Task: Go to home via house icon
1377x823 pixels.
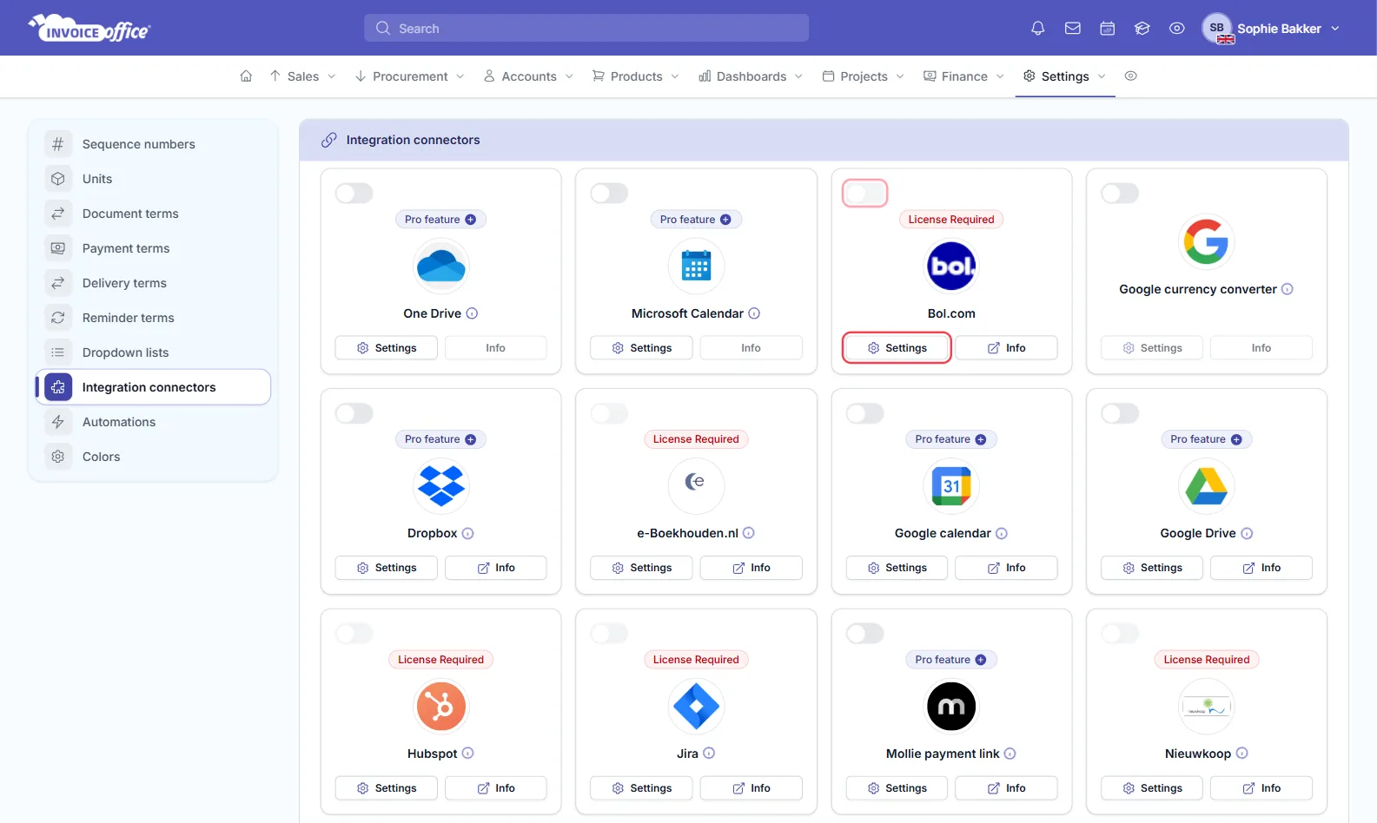Action: [x=246, y=76]
